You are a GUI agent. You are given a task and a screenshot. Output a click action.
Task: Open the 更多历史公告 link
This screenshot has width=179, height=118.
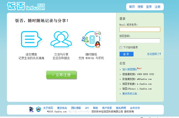[131, 94]
